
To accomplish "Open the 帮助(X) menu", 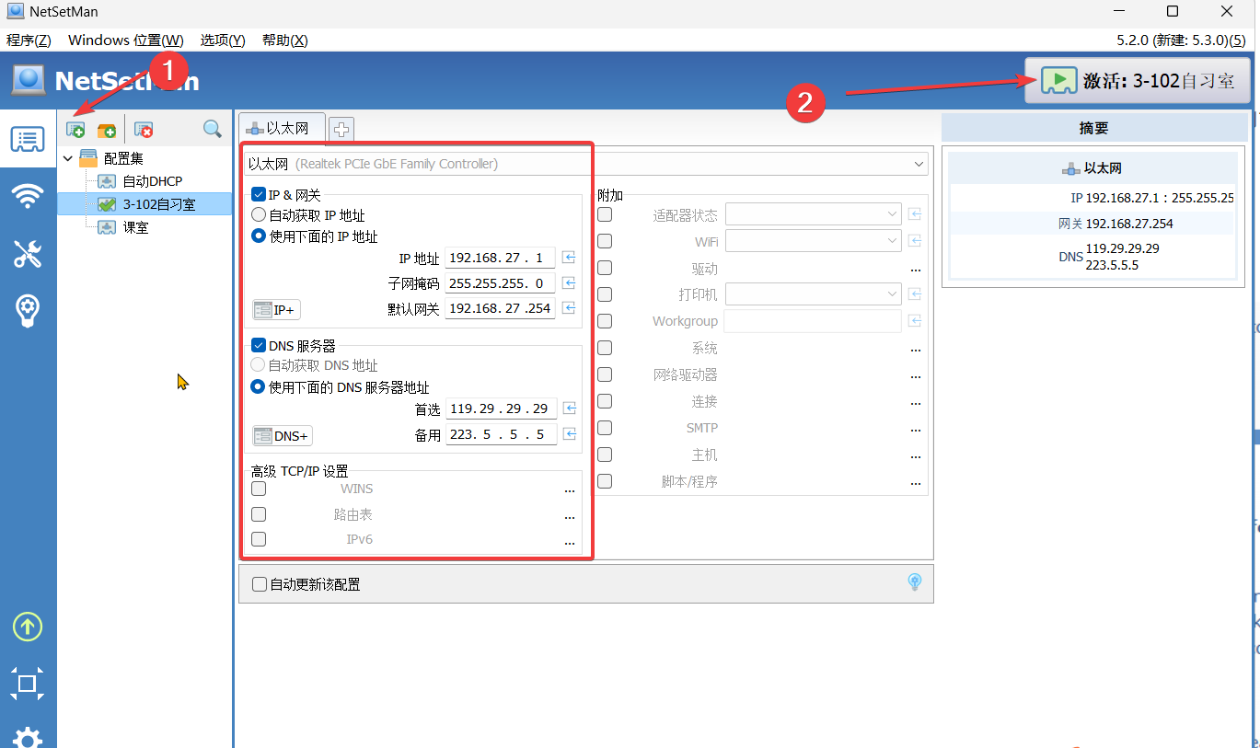I will [x=284, y=40].
